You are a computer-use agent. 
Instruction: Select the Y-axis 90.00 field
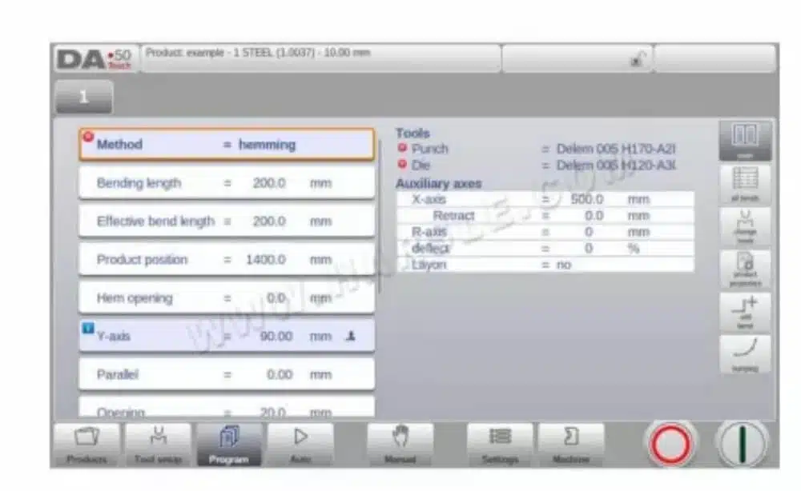(x=227, y=336)
